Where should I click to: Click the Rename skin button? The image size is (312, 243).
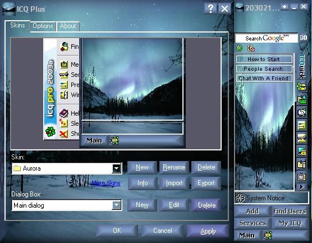[x=174, y=167]
